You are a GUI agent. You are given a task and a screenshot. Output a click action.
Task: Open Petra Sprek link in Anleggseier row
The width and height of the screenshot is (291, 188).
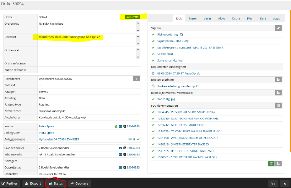46,133
